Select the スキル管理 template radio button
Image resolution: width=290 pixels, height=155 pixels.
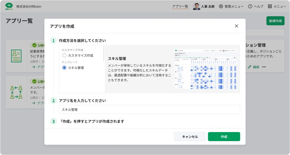(x=64, y=68)
